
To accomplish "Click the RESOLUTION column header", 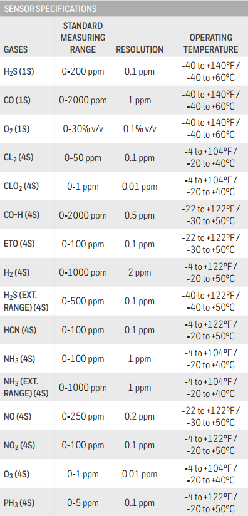I will coord(140,49).
